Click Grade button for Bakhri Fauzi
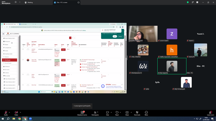 (63, 75)
